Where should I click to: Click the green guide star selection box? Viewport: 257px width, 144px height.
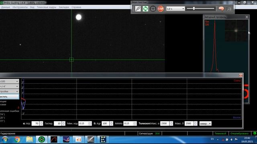(71, 60)
